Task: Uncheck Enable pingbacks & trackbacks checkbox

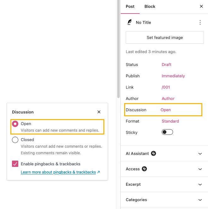Action: [x=15, y=164]
